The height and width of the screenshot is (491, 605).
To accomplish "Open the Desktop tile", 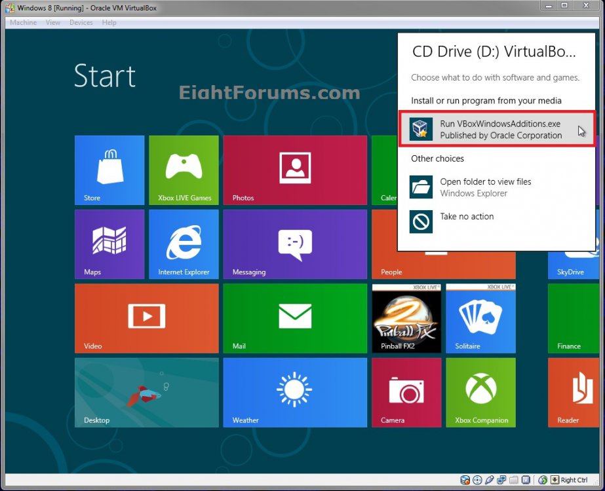I will [147, 392].
